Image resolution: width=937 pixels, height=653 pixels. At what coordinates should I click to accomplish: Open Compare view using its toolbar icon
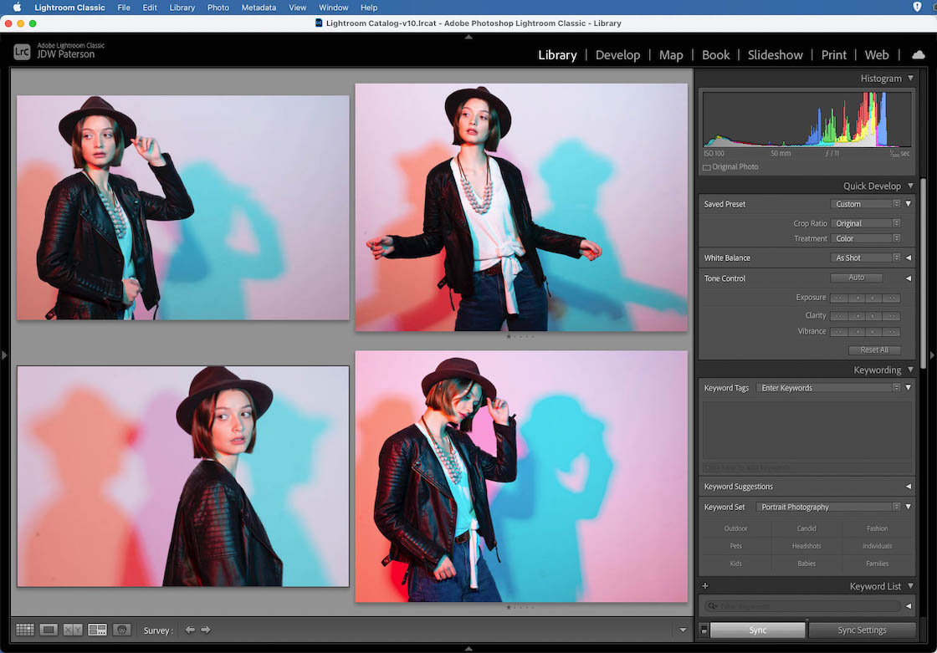coord(71,629)
